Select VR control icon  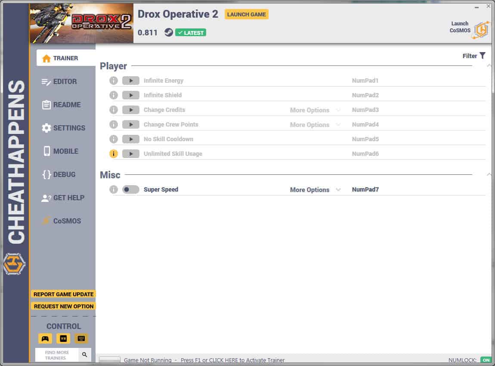tap(63, 338)
